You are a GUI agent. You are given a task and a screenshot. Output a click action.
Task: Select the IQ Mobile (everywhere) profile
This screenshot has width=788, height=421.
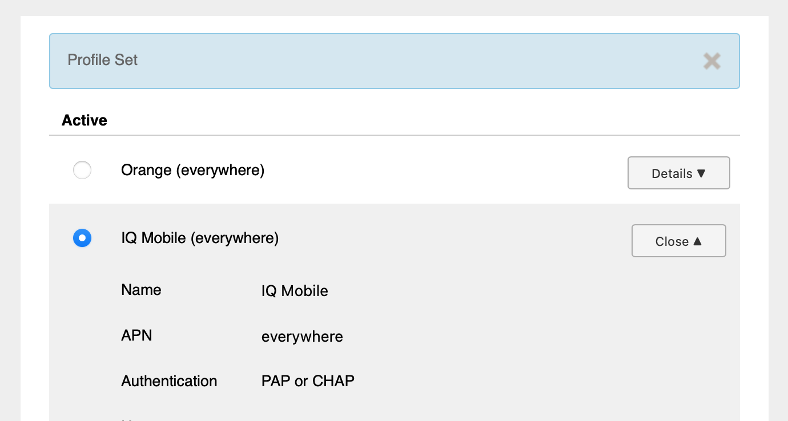click(82, 238)
